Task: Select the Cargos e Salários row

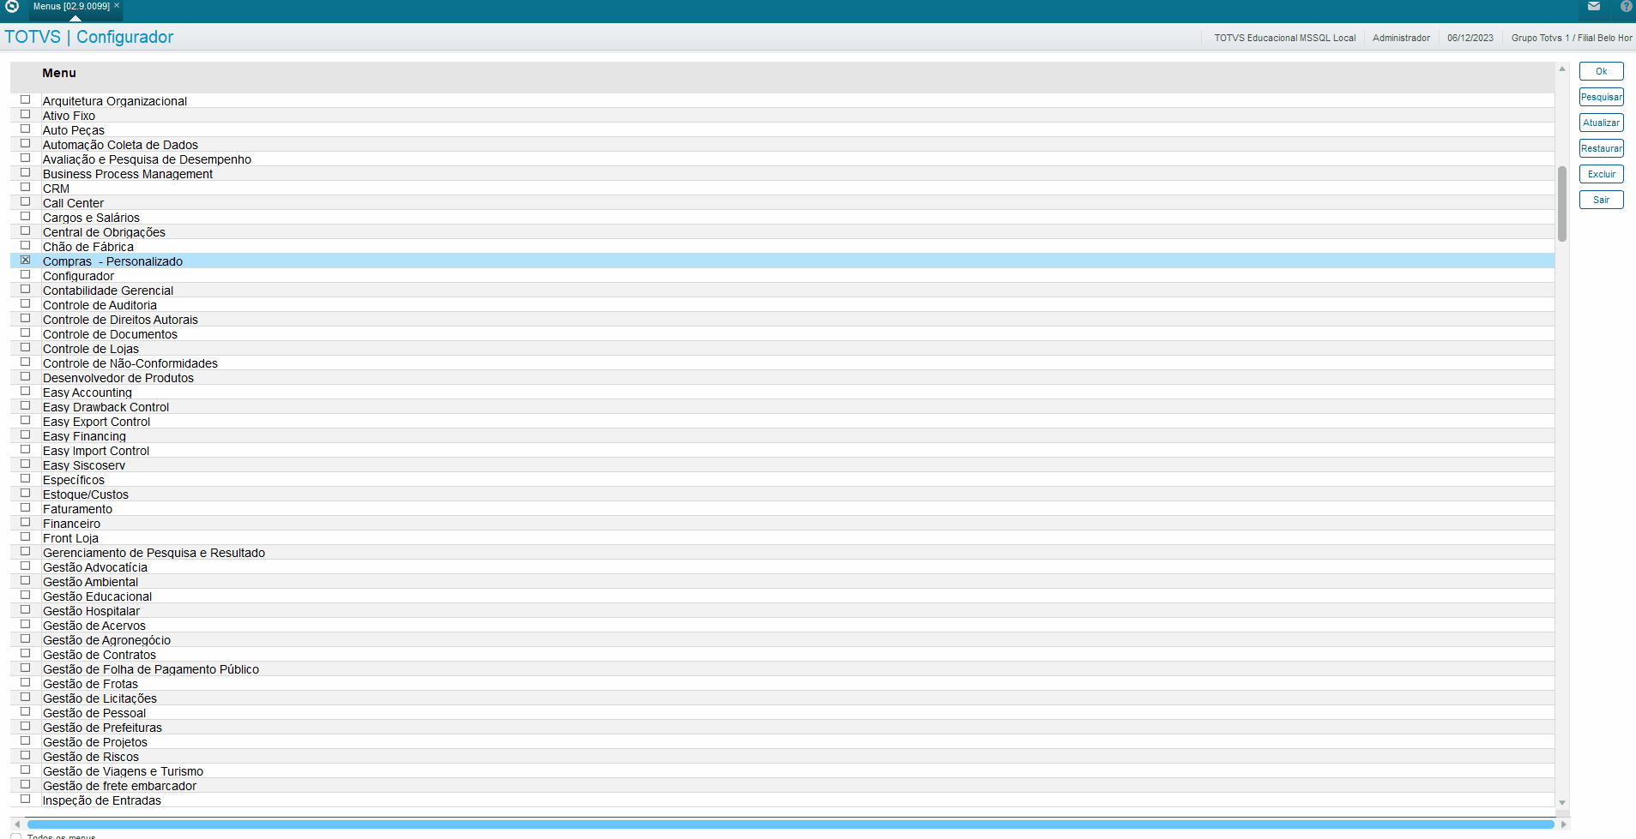Action: (782, 218)
